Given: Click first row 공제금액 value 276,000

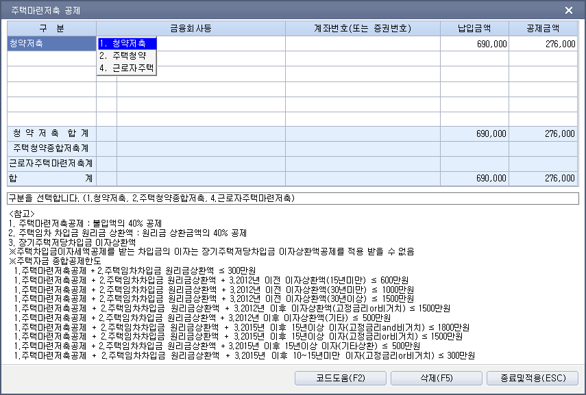Looking at the screenshot, I should pos(543,44).
